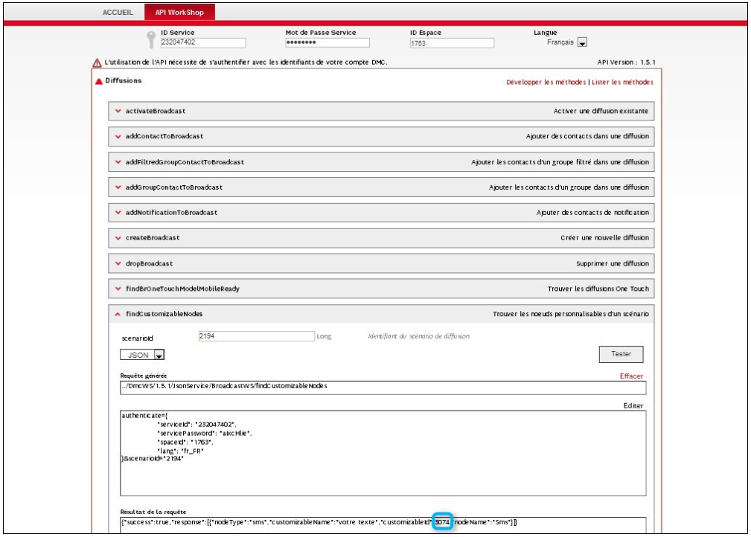Click the Résultat de la requête field
The image size is (751, 537).
[x=383, y=524]
